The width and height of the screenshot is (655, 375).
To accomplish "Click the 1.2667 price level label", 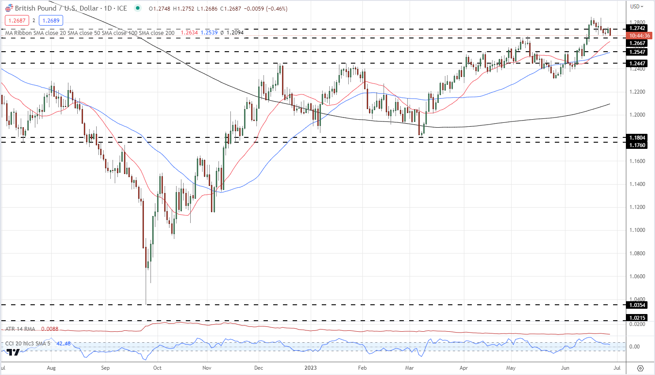I will [637, 43].
